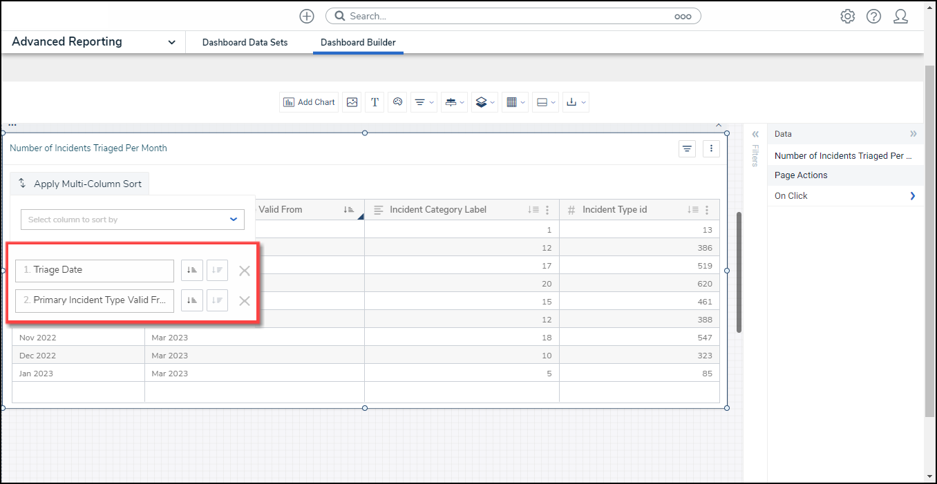The width and height of the screenshot is (937, 484).
Task: Click the create new plus icon beside search
Action: (x=307, y=16)
